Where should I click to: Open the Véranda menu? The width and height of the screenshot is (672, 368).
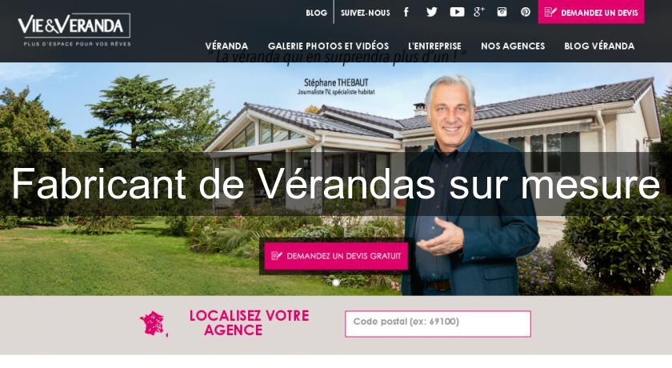click(x=226, y=46)
